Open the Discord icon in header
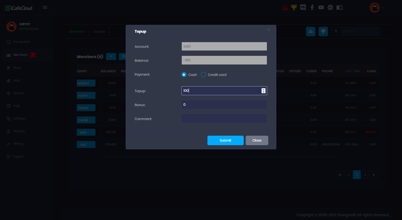 (x=303, y=8)
